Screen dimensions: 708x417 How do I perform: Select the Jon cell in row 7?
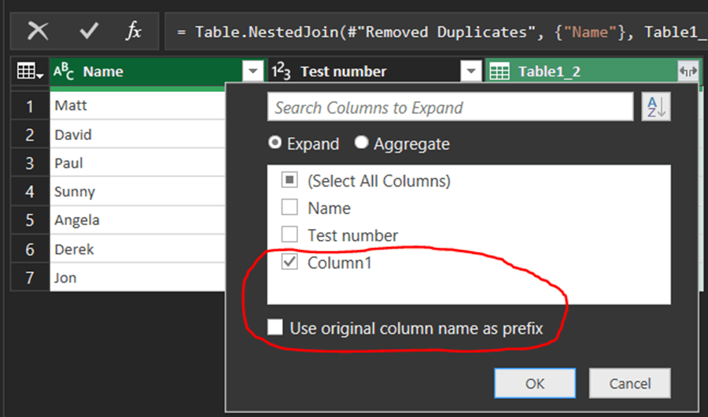tap(138, 278)
